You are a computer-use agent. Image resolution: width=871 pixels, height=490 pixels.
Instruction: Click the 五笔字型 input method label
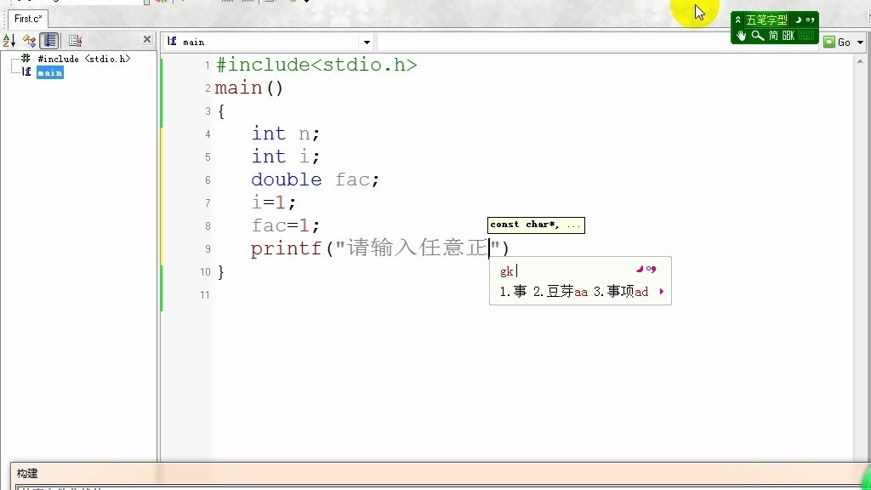(766, 20)
